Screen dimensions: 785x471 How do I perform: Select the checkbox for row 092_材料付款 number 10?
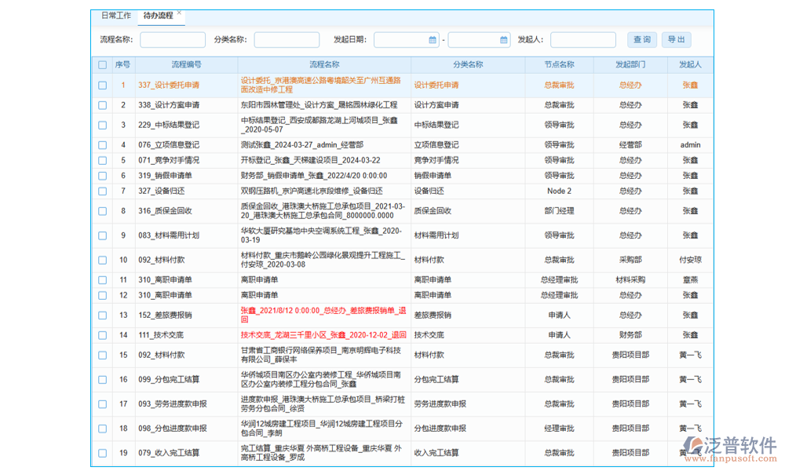click(x=102, y=260)
